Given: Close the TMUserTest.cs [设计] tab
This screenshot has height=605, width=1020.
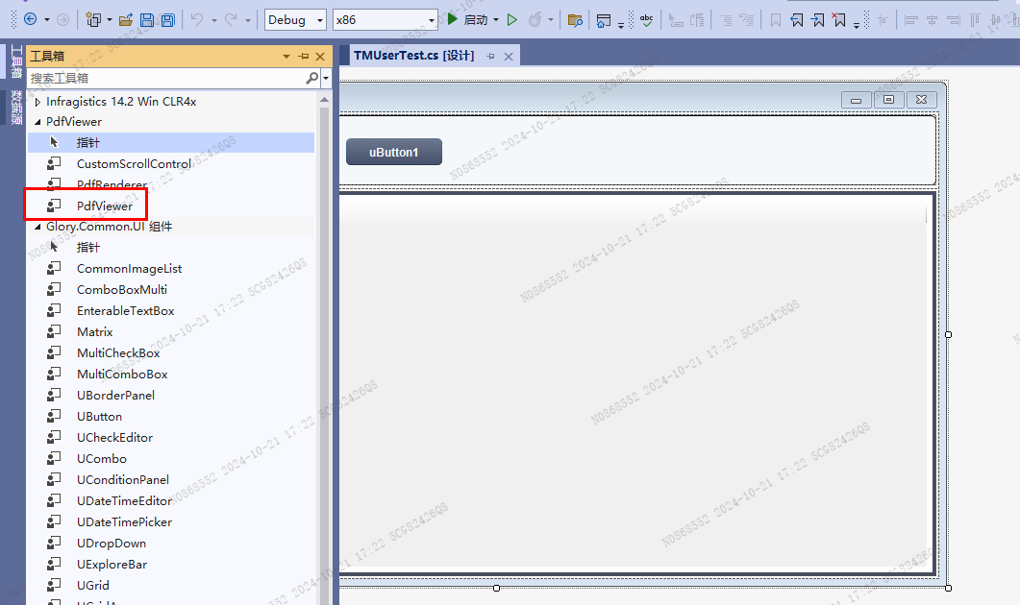Looking at the screenshot, I should [x=509, y=57].
